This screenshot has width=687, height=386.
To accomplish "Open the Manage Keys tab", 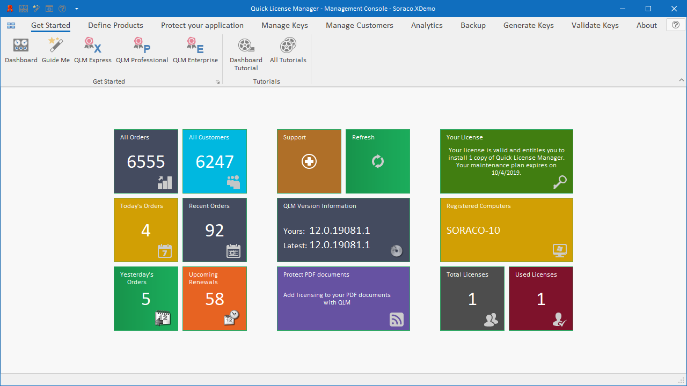I will [x=284, y=25].
